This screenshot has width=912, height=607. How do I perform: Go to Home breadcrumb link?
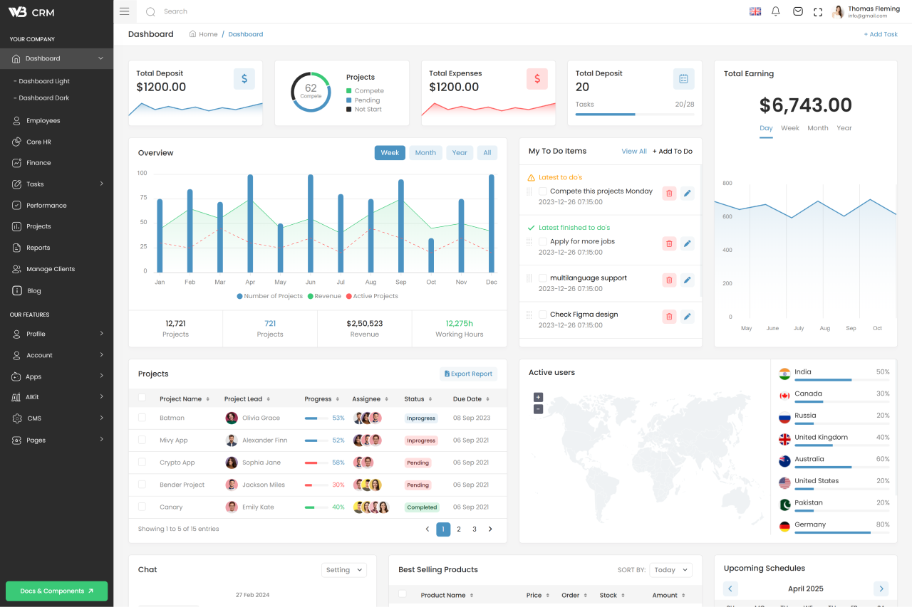(x=204, y=34)
